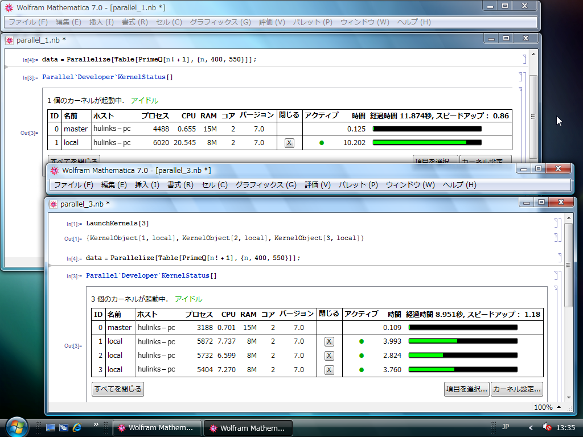Image resolution: width=583 pixels, height=437 pixels.
Task: Click the notebook icon beside the parallel_3.nb document title
Action: (53, 204)
